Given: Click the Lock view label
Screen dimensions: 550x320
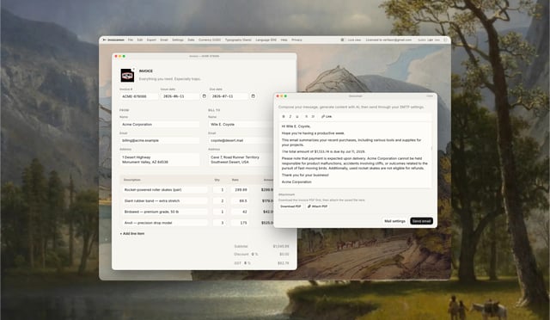Looking at the screenshot, I should pyautogui.click(x=354, y=40).
